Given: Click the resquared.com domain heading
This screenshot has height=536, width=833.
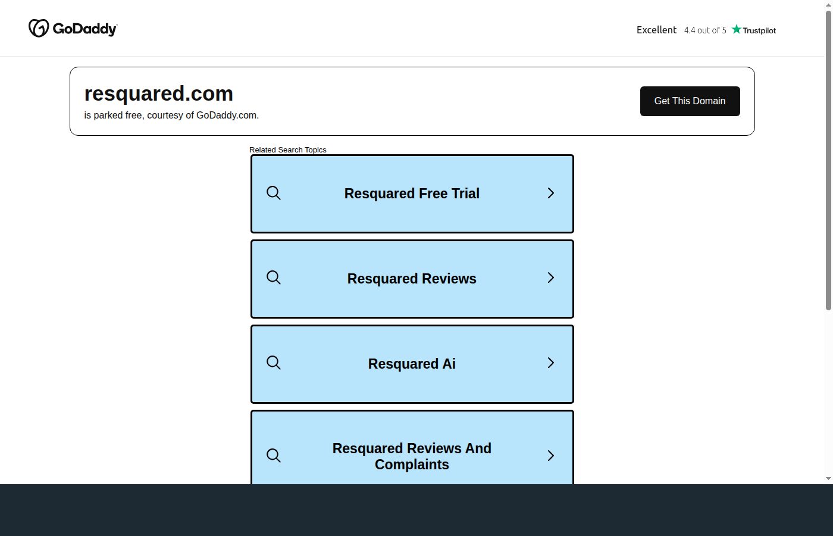Looking at the screenshot, I should 159,94.
